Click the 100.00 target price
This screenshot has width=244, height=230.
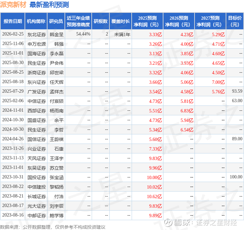click(x=236, y=177)
